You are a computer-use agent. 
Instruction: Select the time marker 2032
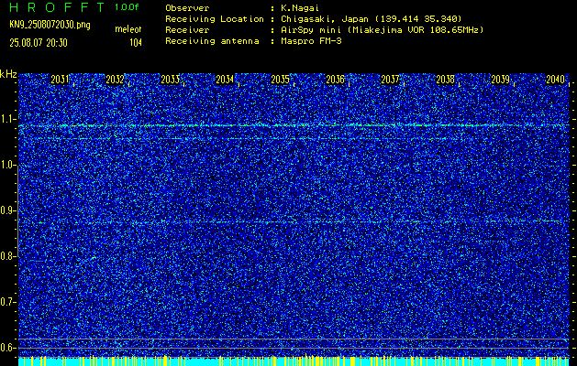(x=115, y=80)
